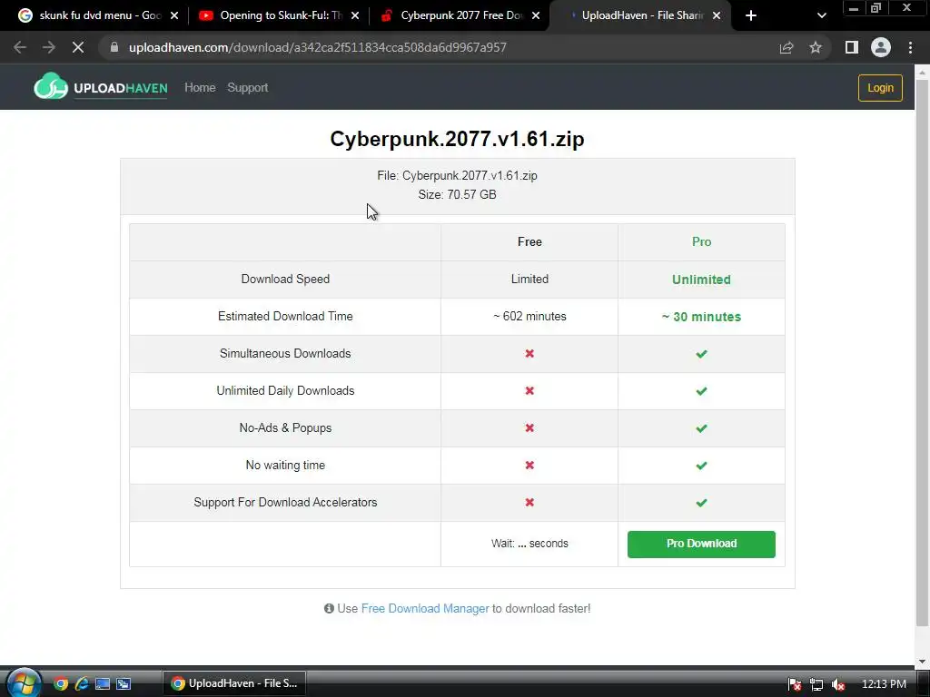Share this page via share icon
The image size is (930, 697).
coord(787,47)
